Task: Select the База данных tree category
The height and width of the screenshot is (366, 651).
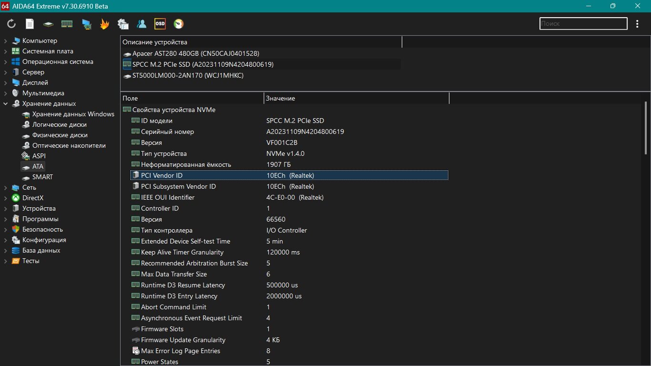Action: [x=36, y=251]
